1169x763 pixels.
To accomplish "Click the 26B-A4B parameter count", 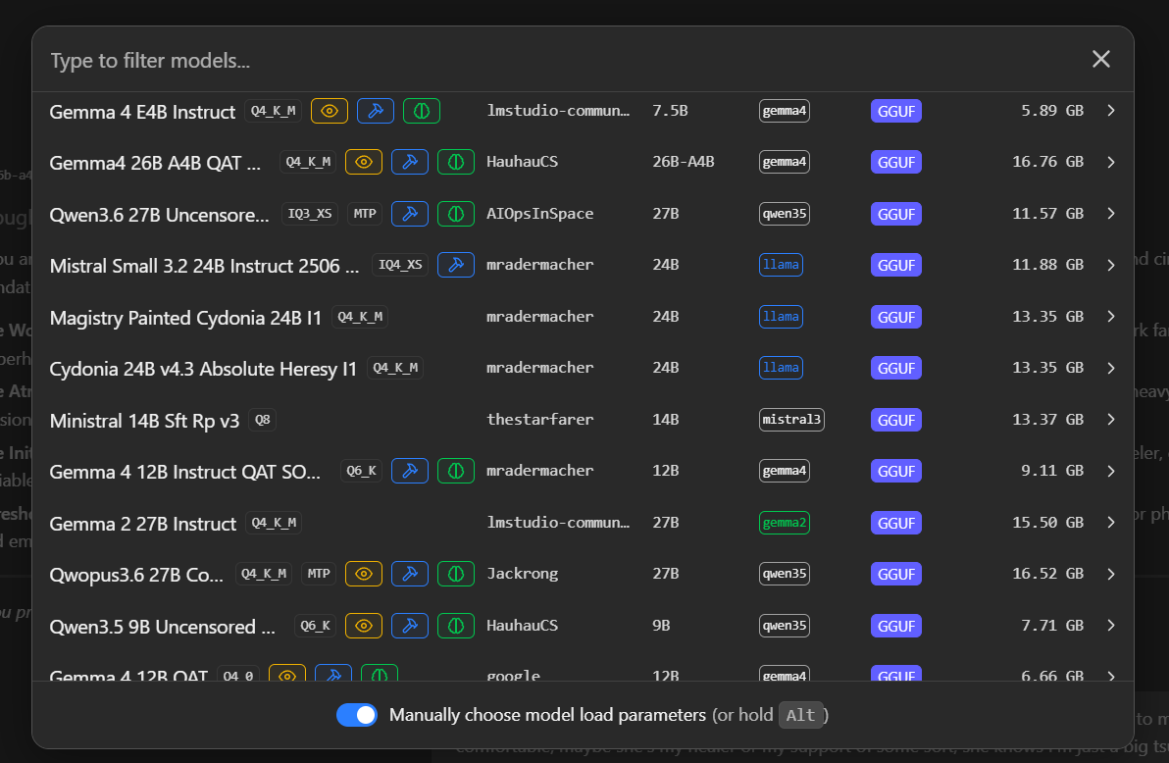I will coord(684,162).
